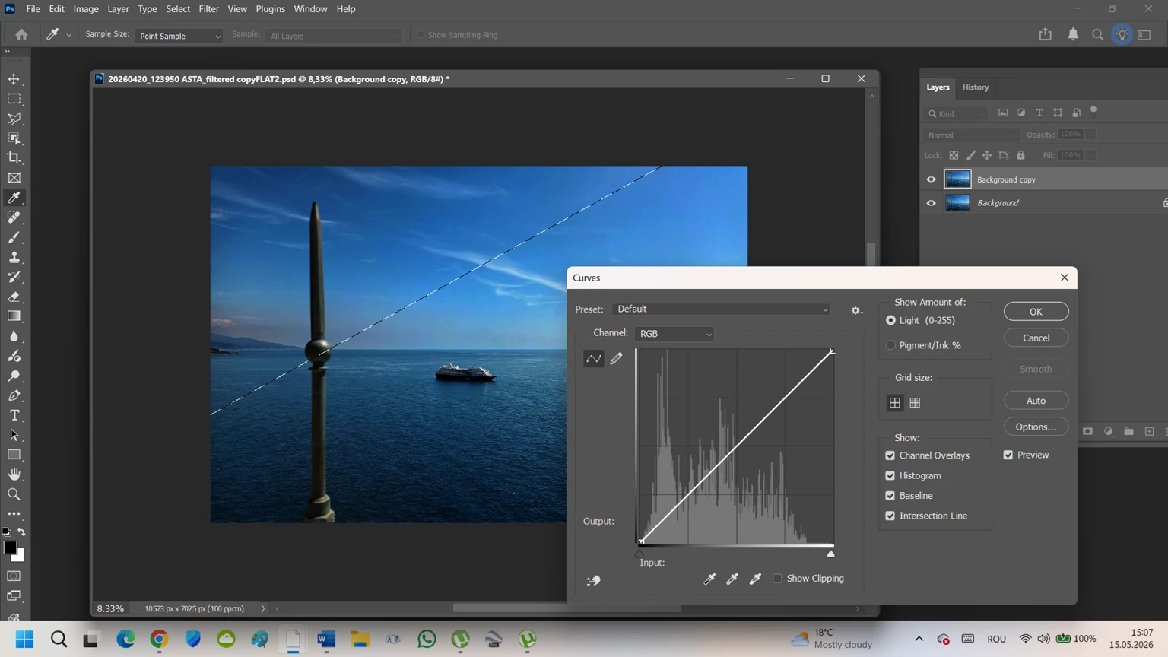1168x657 pixels.
Task: Select the Gradient tool
Action: click(x=14, y=316)
